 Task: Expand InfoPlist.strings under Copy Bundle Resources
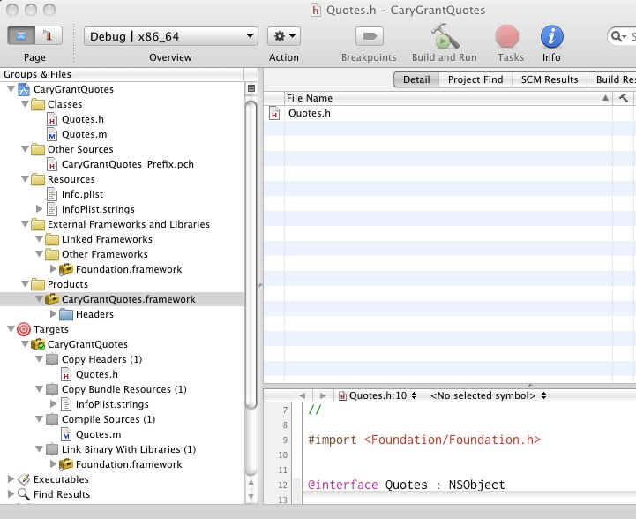point(53,403)
